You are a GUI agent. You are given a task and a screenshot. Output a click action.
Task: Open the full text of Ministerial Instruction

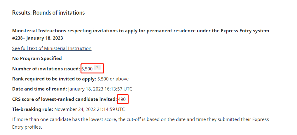pos(52,48)
